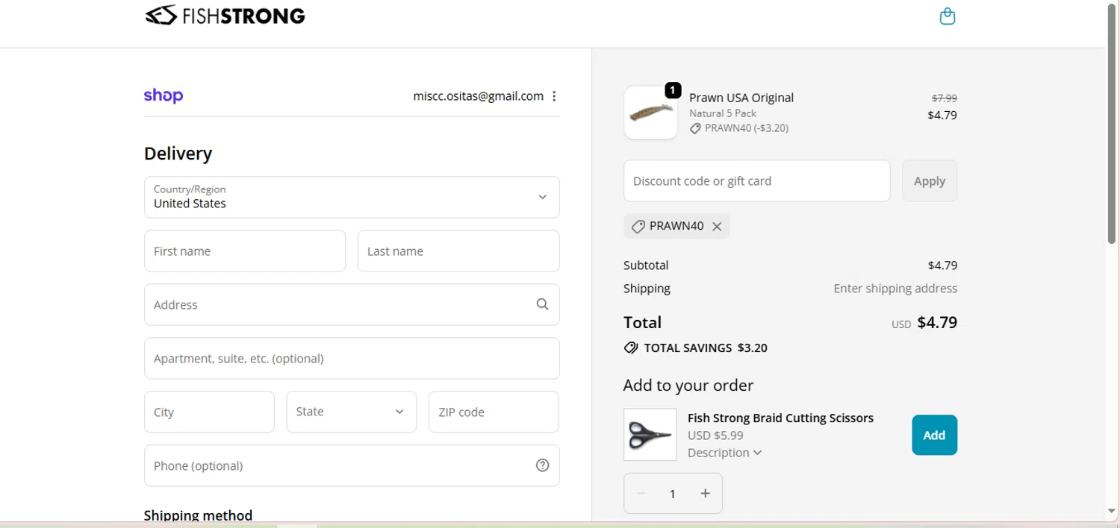Click the Prawn USA Original product name
Viewport: 1120px width, 528px height.
click(741, 98)
